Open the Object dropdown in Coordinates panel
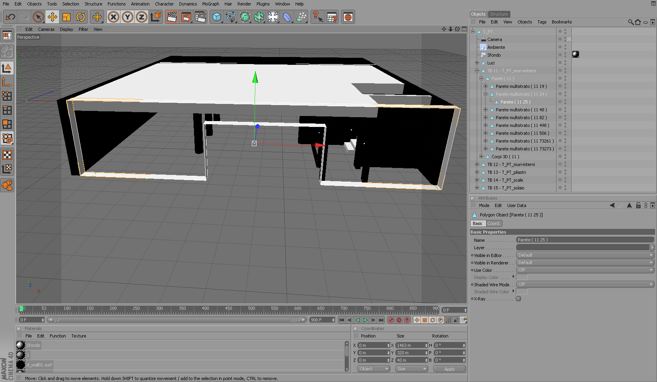 [374, 369]
